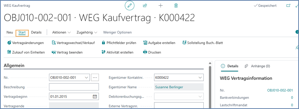
Task: Click the Vertragswechsel/Verkauf icon
Action: [54, 43]
